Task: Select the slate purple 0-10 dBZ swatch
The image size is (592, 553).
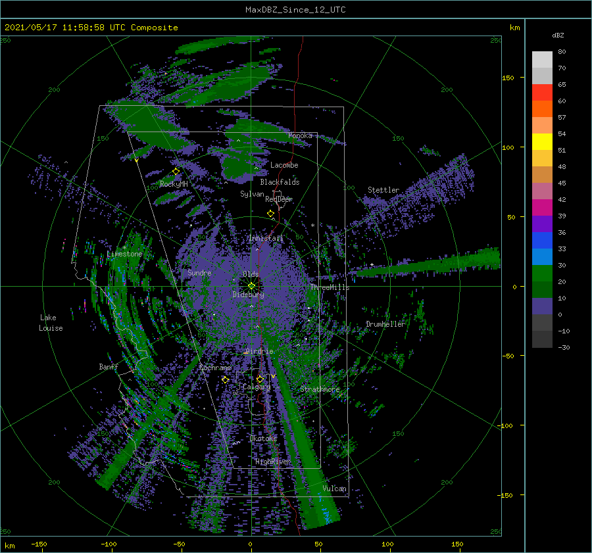Action: (542, 306)
